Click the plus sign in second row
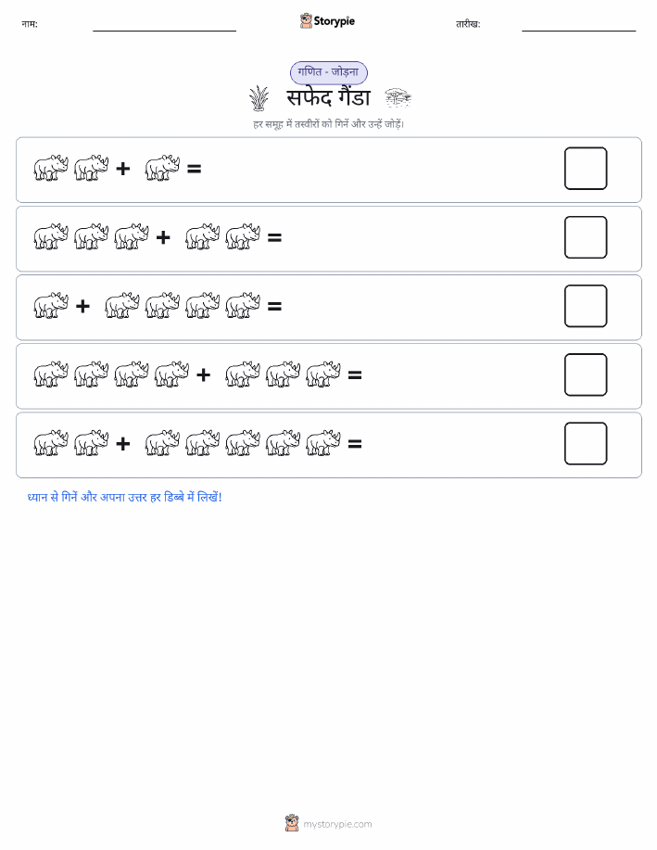The width and height of the screenshot is (657, 850). point(163,237)
